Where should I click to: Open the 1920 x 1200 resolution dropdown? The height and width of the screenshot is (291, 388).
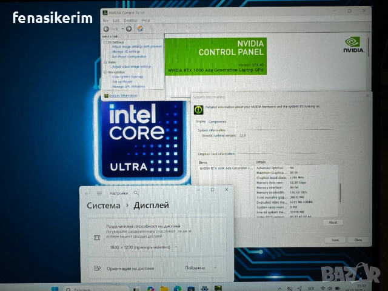(x=142, y=247)
